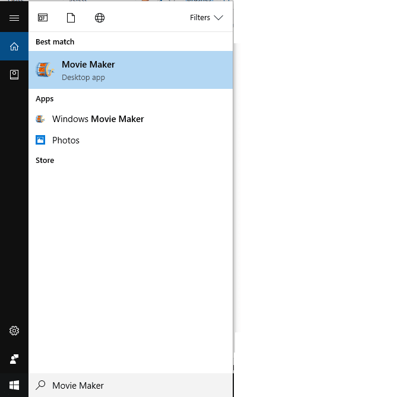Filter results by Documents icon

point(71,18)
